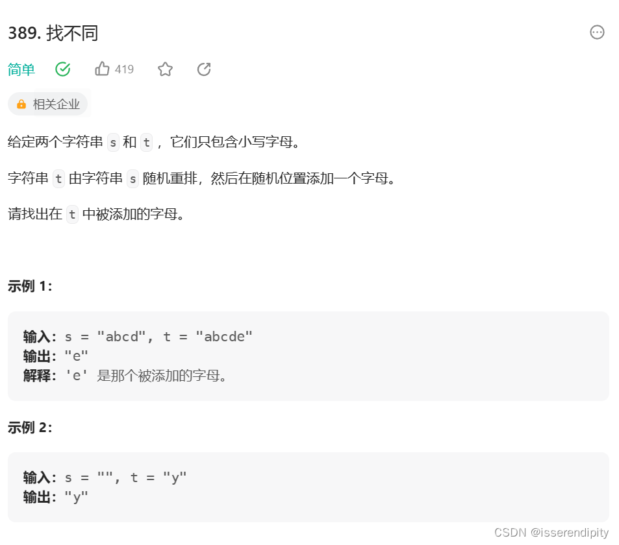Click the 解释 explanation line in example 1
Screen dimensions: 619x545
(125, 376)
